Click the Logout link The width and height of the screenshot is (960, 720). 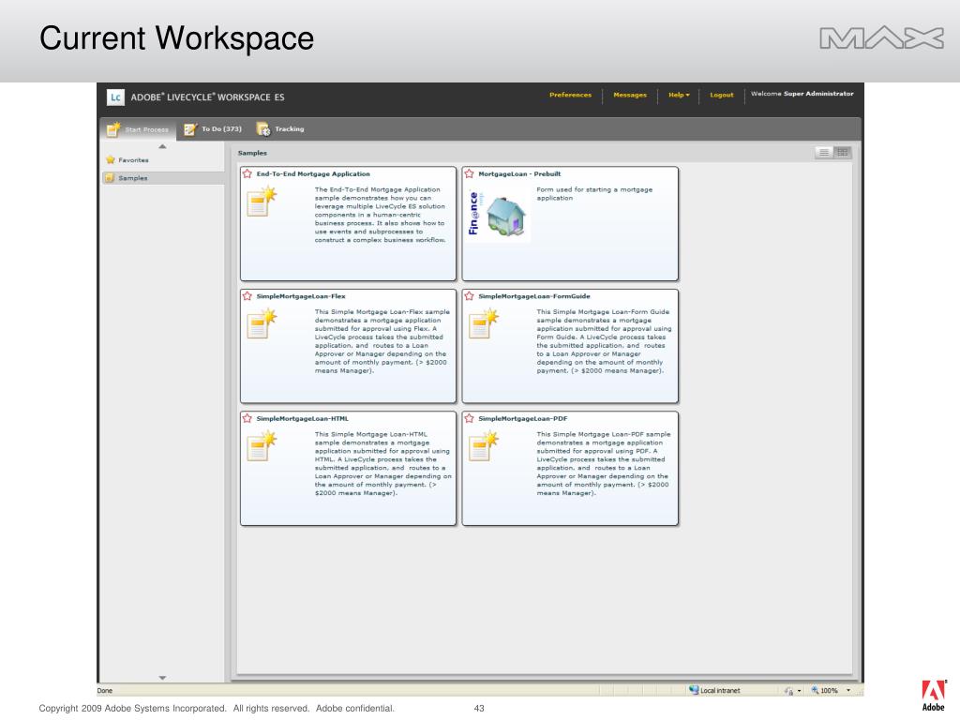(721, 95)
